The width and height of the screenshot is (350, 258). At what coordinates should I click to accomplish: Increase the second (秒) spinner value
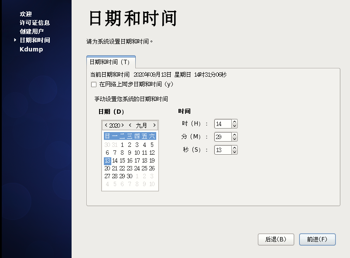point(234,148)
